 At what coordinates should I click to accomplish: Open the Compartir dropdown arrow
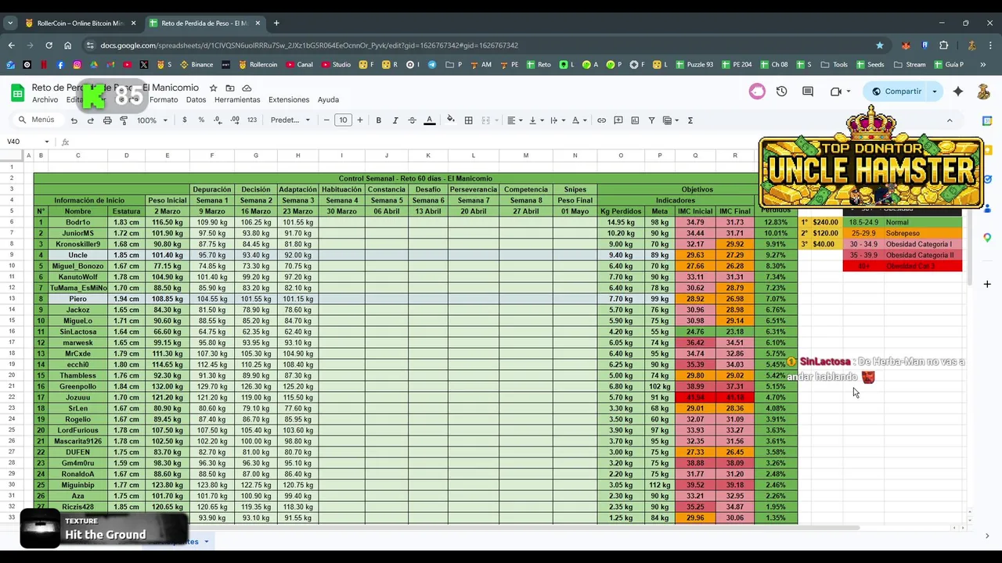[x=934, y=91]
